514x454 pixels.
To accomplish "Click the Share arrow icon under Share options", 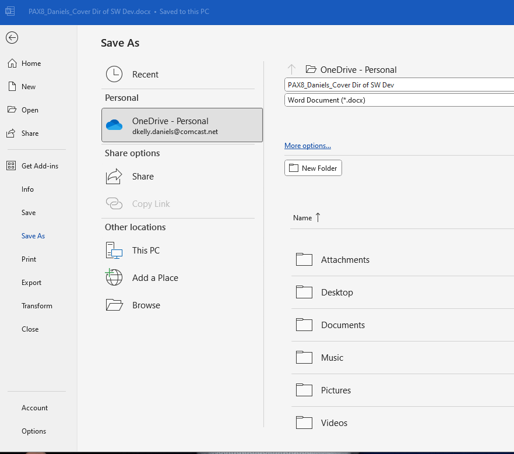I will tap(114, 177).
